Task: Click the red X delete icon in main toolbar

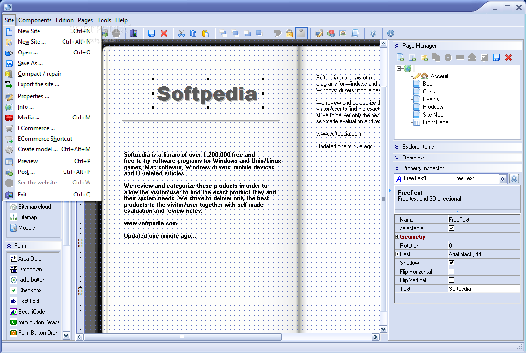Action: [164, 33]
